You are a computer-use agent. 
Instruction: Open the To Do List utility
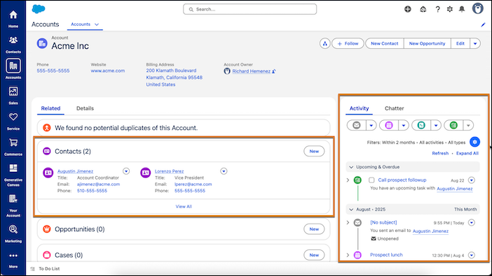click(x=46, y=269)
